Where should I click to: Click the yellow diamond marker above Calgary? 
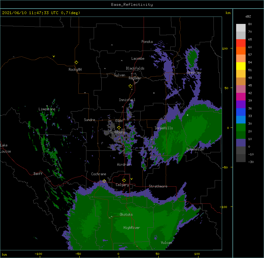124,180
